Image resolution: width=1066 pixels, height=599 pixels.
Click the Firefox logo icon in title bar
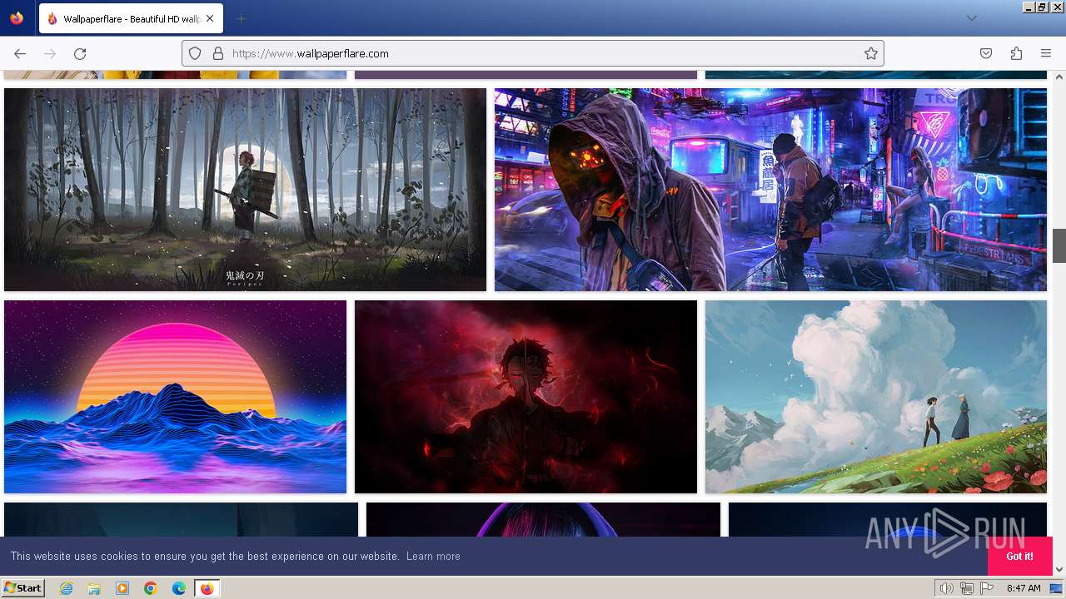pyautogui.click(x=17, y=18)
